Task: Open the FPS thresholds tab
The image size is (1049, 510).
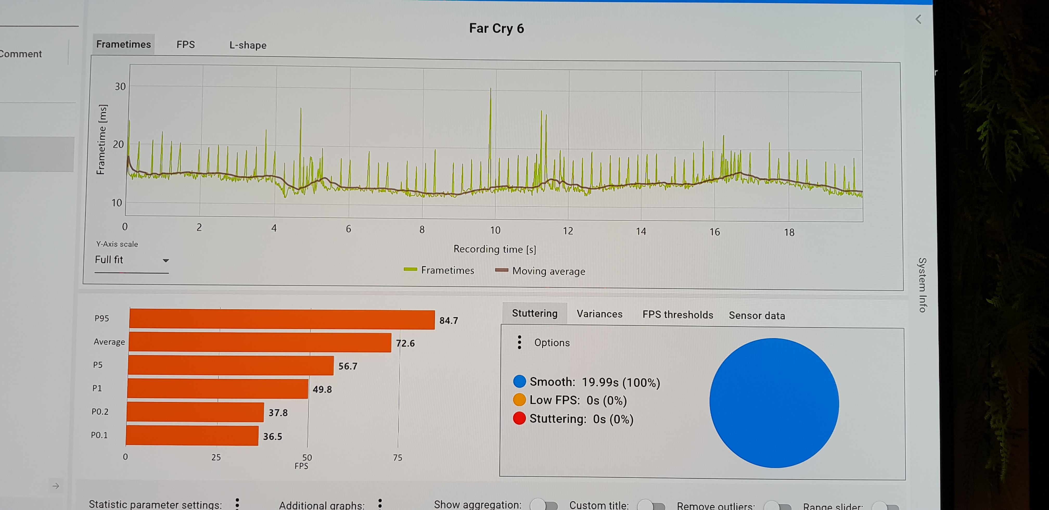Action: pos(678,315)
